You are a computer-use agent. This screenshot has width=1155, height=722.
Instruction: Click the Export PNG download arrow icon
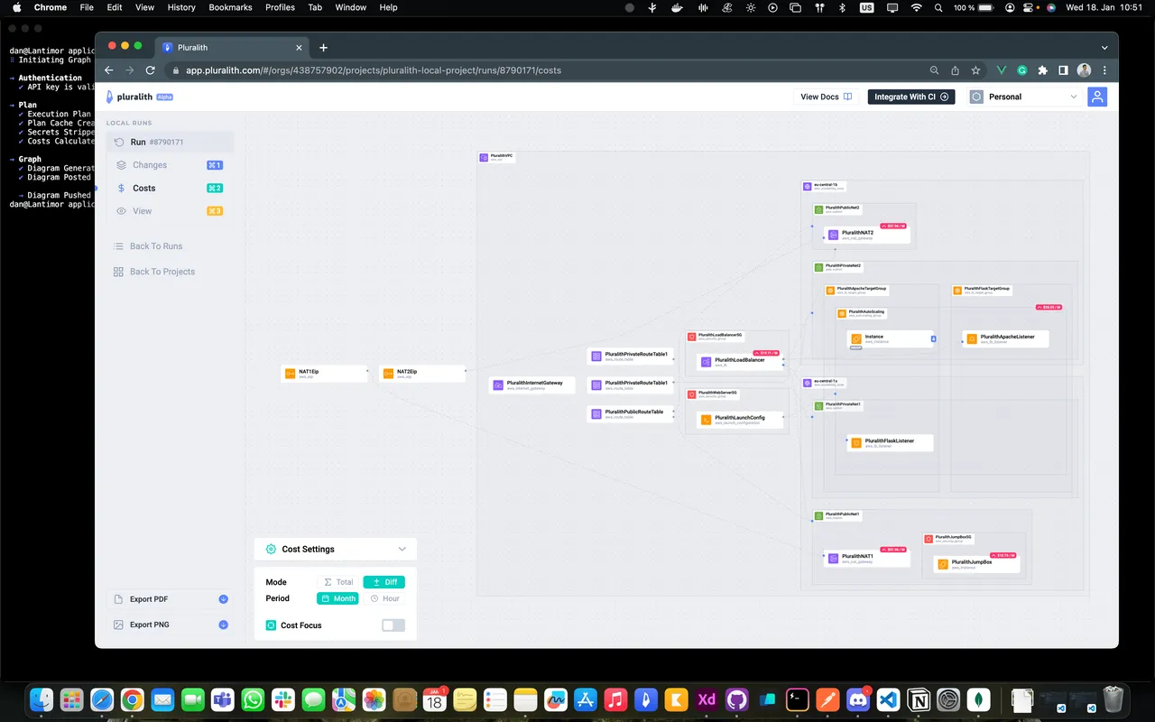pyautogui.click(x=224, y=625)
